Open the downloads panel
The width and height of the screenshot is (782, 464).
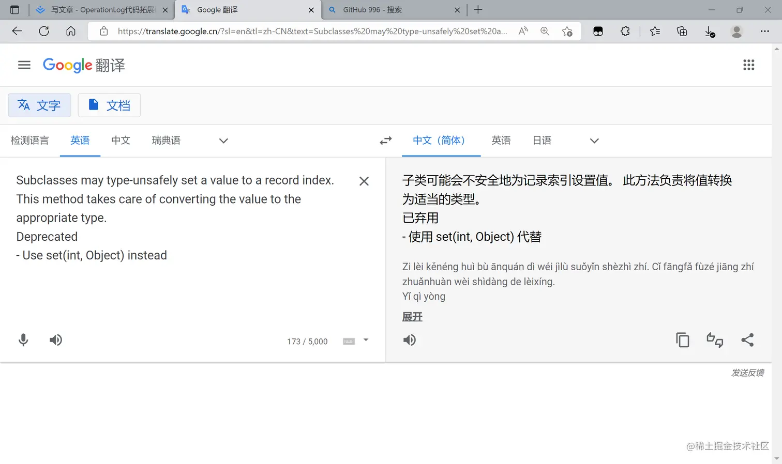(710, 32)
